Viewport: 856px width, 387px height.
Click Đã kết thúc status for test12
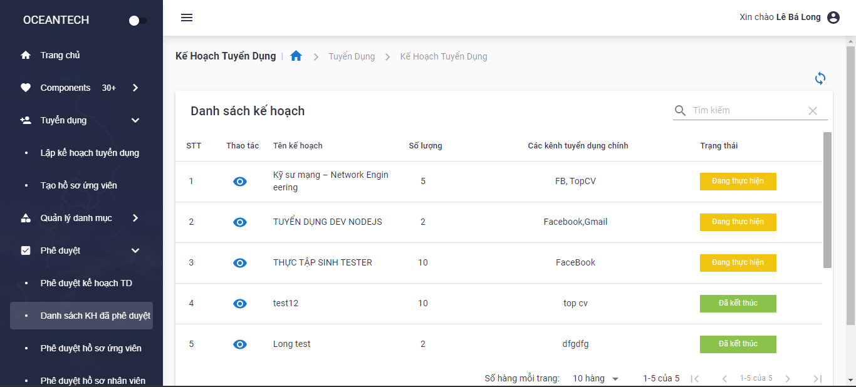[738, 304]
